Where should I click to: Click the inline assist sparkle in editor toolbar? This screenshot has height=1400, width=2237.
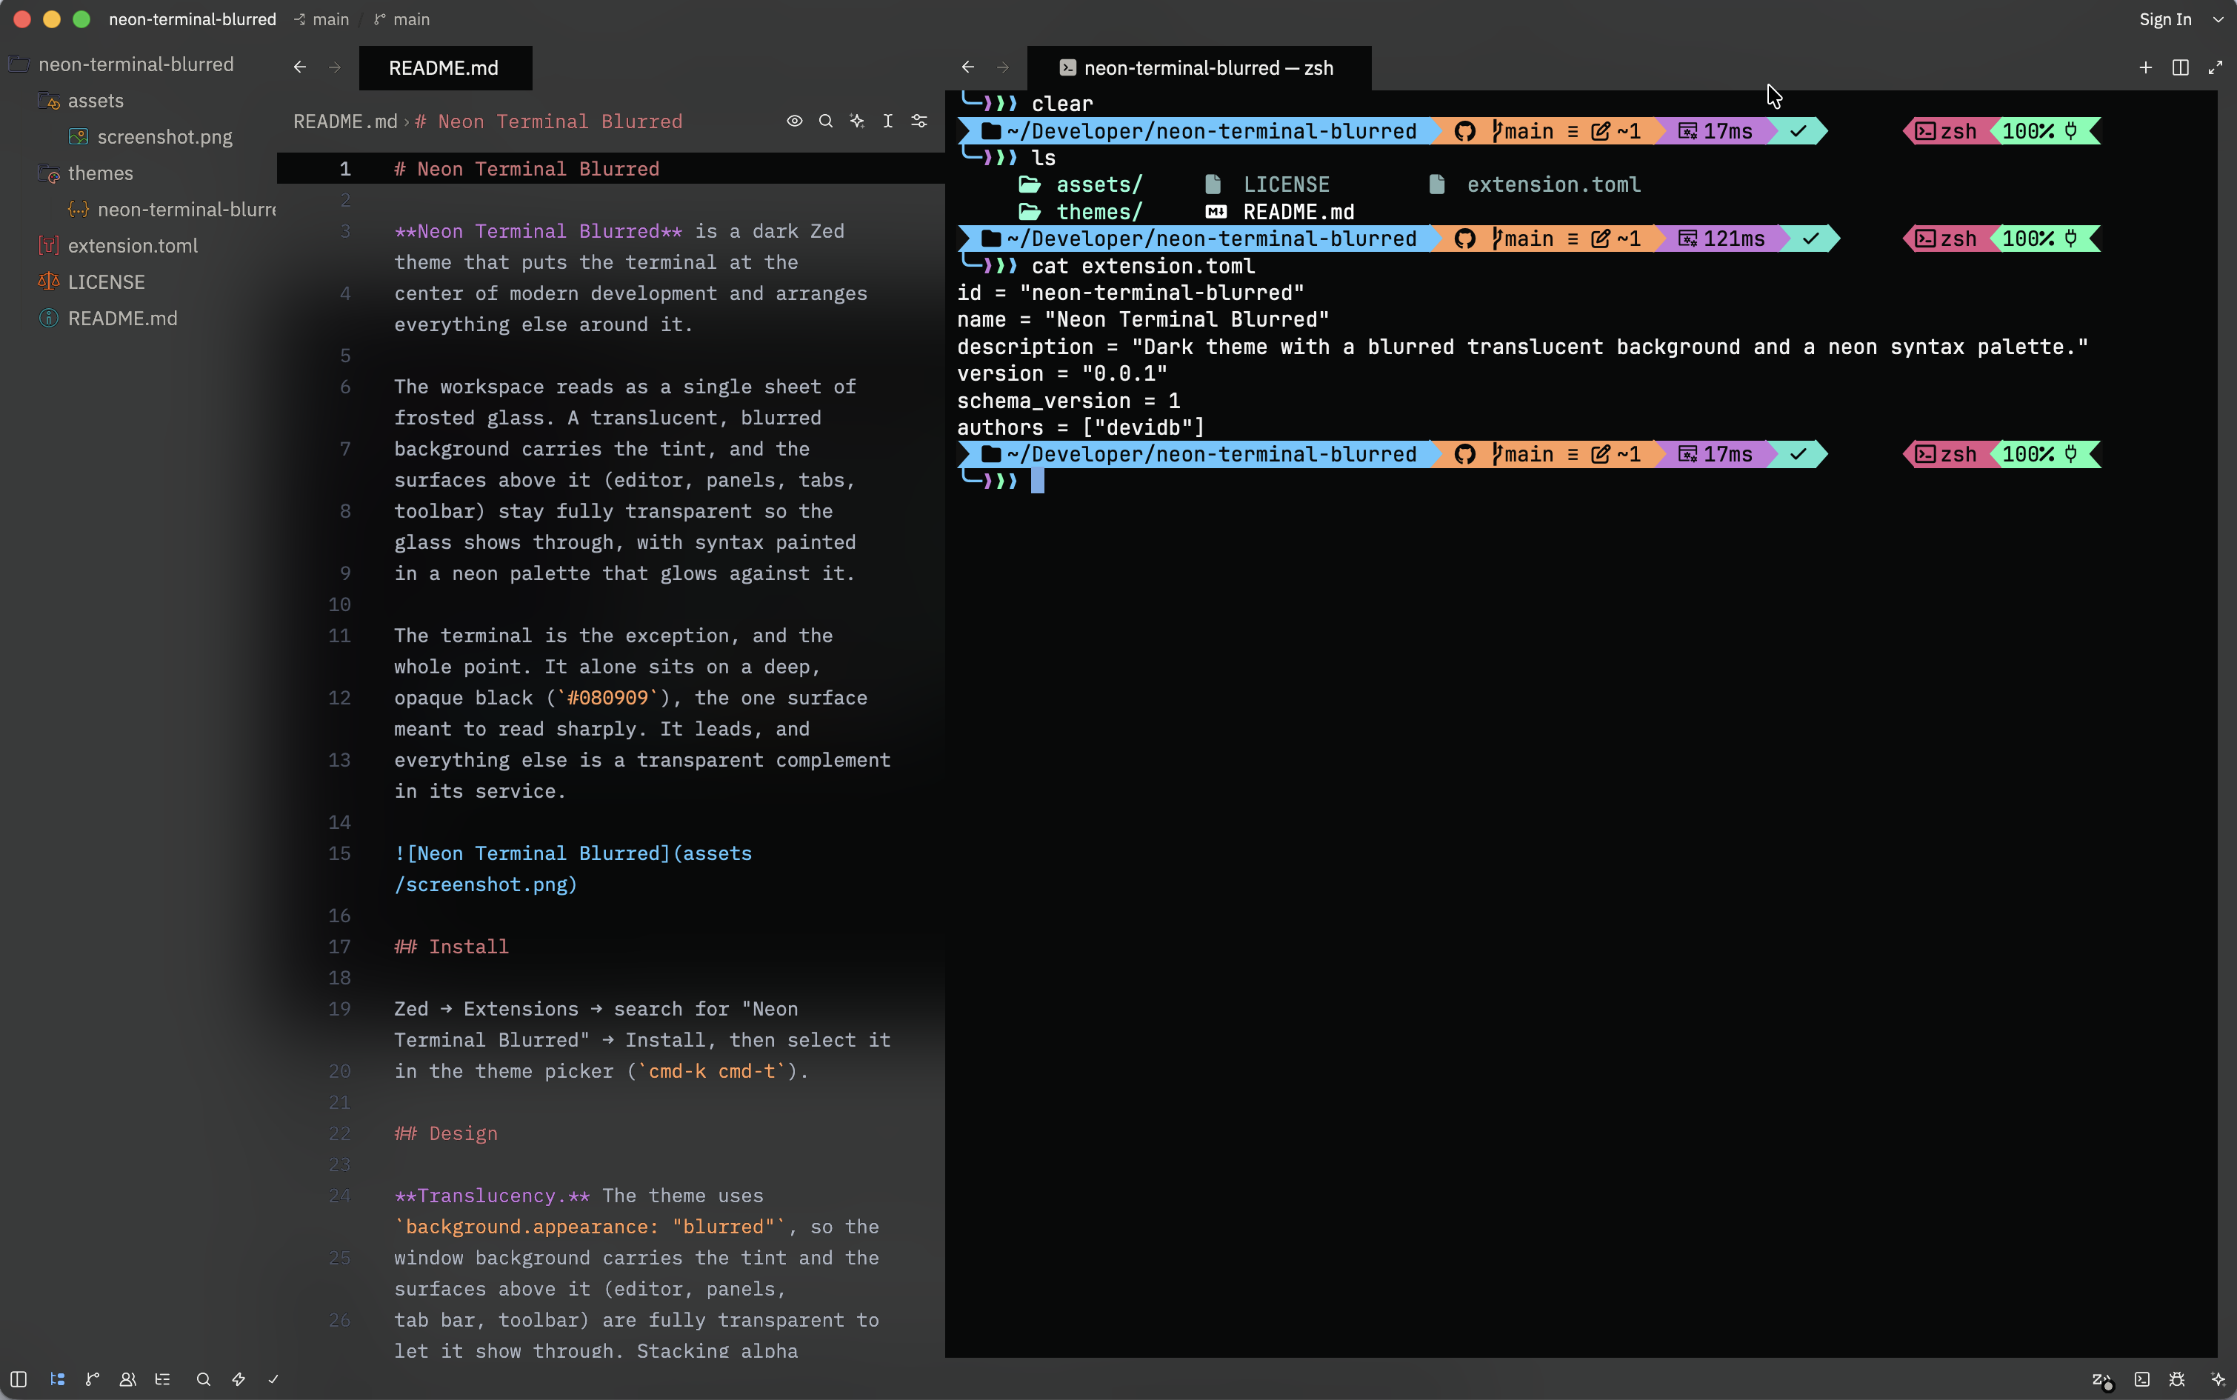(x=858, y=120)
